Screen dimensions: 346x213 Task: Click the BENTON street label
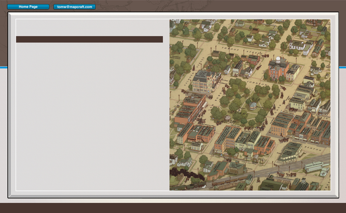[x=313, y=148]
